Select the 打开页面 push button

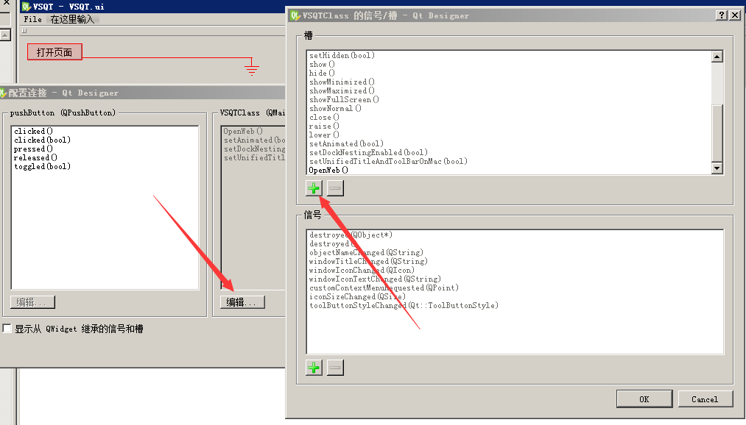coord(54,51)
